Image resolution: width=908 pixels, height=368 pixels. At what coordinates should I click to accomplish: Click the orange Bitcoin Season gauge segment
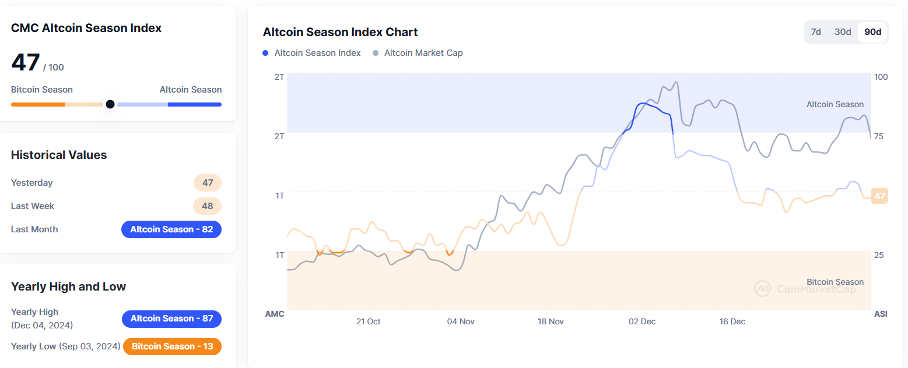click(x=38, y=104)
